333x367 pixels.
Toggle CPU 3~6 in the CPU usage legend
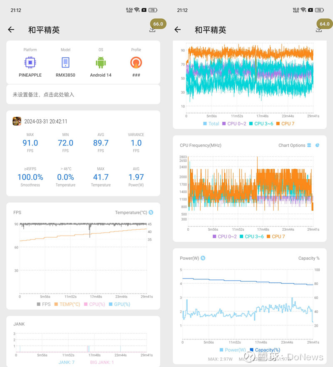(x=261, y=123)
